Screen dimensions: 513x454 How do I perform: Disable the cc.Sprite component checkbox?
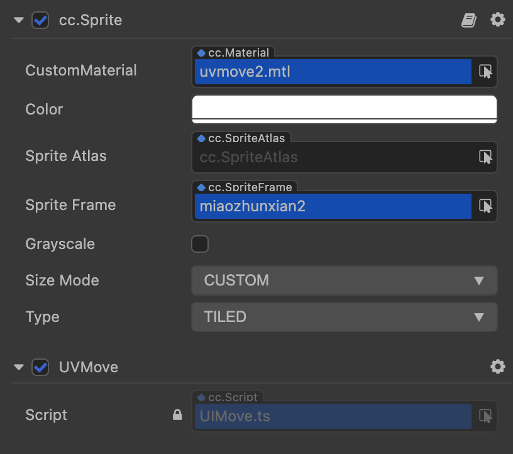coord(40,20)
